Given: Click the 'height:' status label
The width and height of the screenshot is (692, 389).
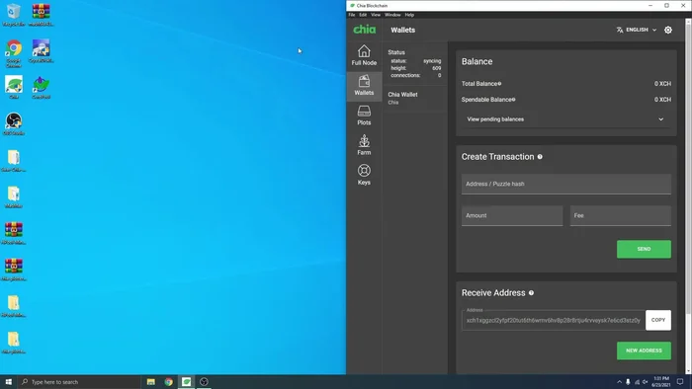Looking at the screenshot, I should (398, 68).
